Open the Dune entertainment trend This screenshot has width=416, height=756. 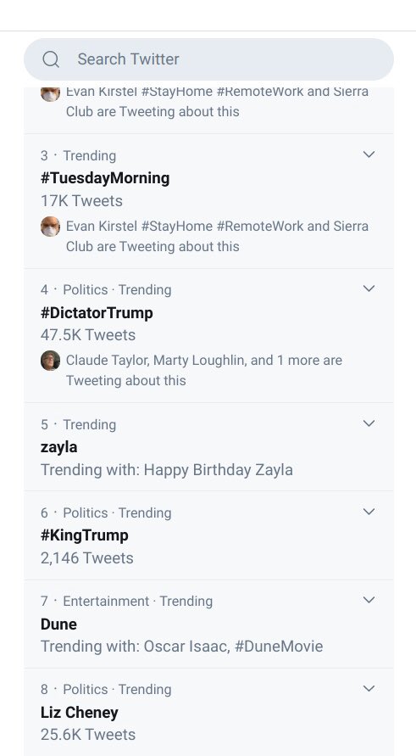(58, 624)
